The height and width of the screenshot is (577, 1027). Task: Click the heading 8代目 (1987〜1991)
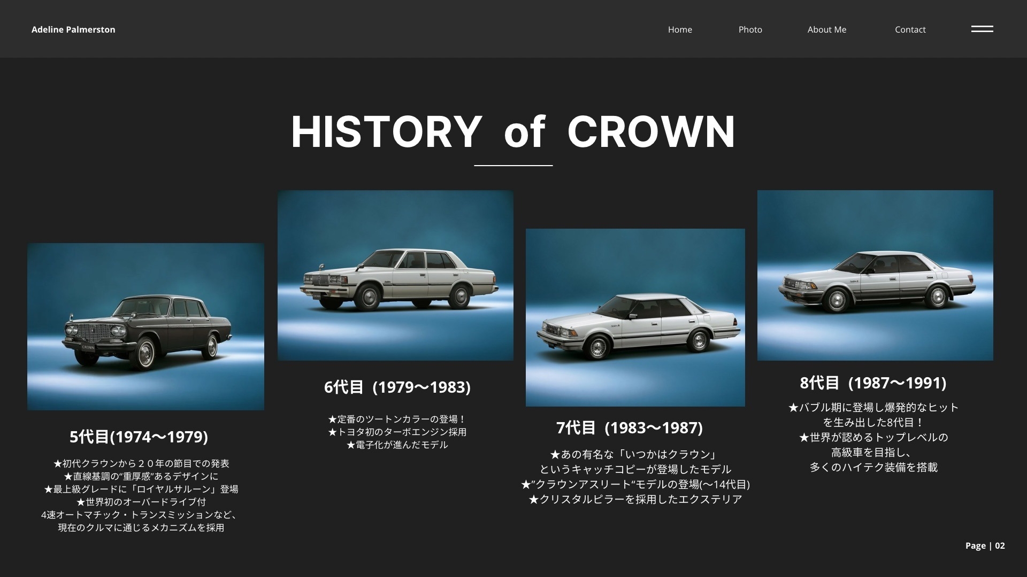[x=873, y=383]
